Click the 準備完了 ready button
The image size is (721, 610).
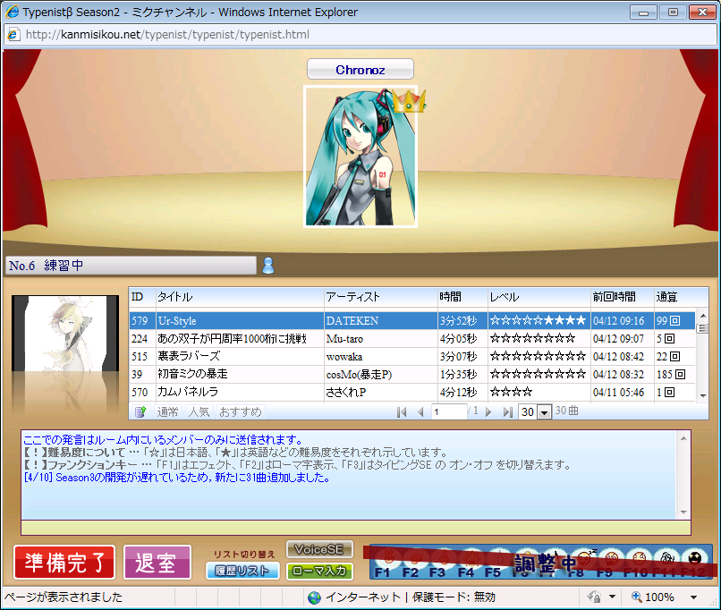pyautogui.click(x=64, y=563)
